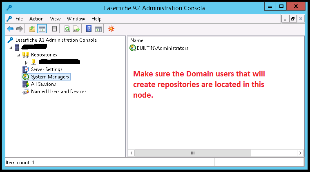Select the Server Settings tree node
Image resolution: width=310 pixels, height=172 pixels.
47,69
